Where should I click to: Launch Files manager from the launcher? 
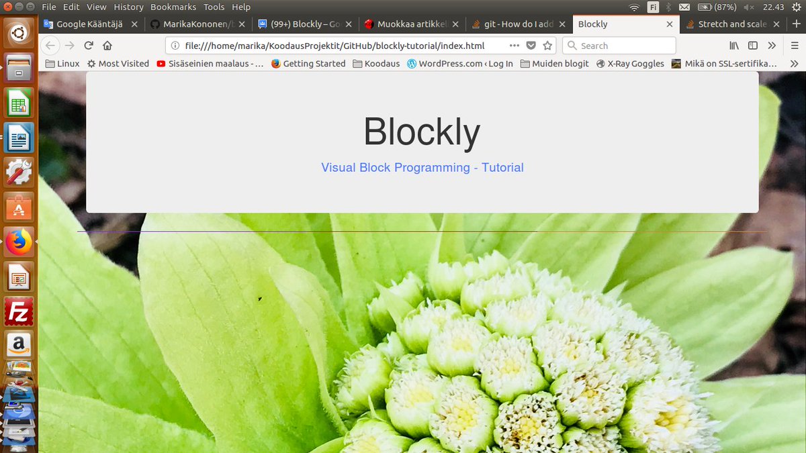19,68
